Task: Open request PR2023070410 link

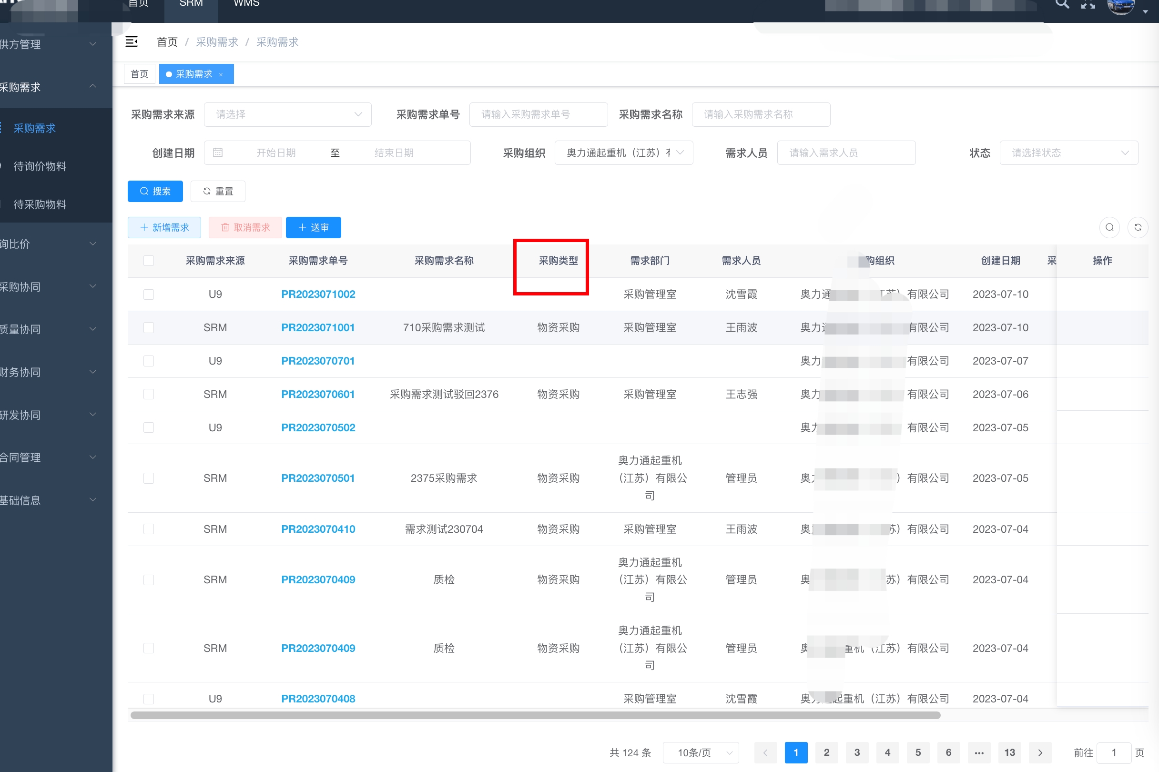Action: (x=318, y=529)
